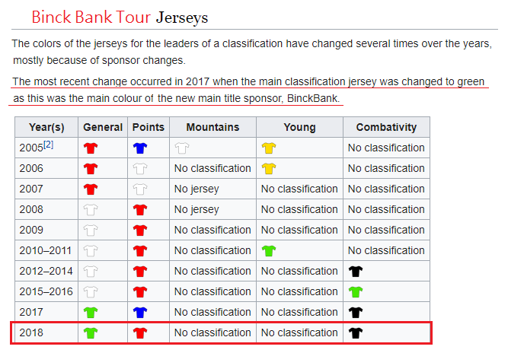Click the black Combativity jersey in 2018 row
The image size is (508, 353).
pyautogui.click(x=356, y=333)
